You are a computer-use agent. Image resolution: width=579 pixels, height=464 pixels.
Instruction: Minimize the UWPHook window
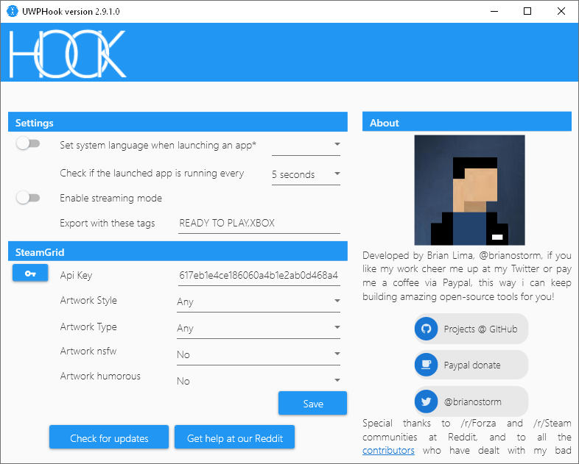pos(494,11)
